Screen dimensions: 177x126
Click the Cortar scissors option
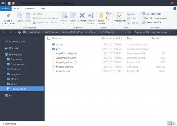[x=38, y=14]
